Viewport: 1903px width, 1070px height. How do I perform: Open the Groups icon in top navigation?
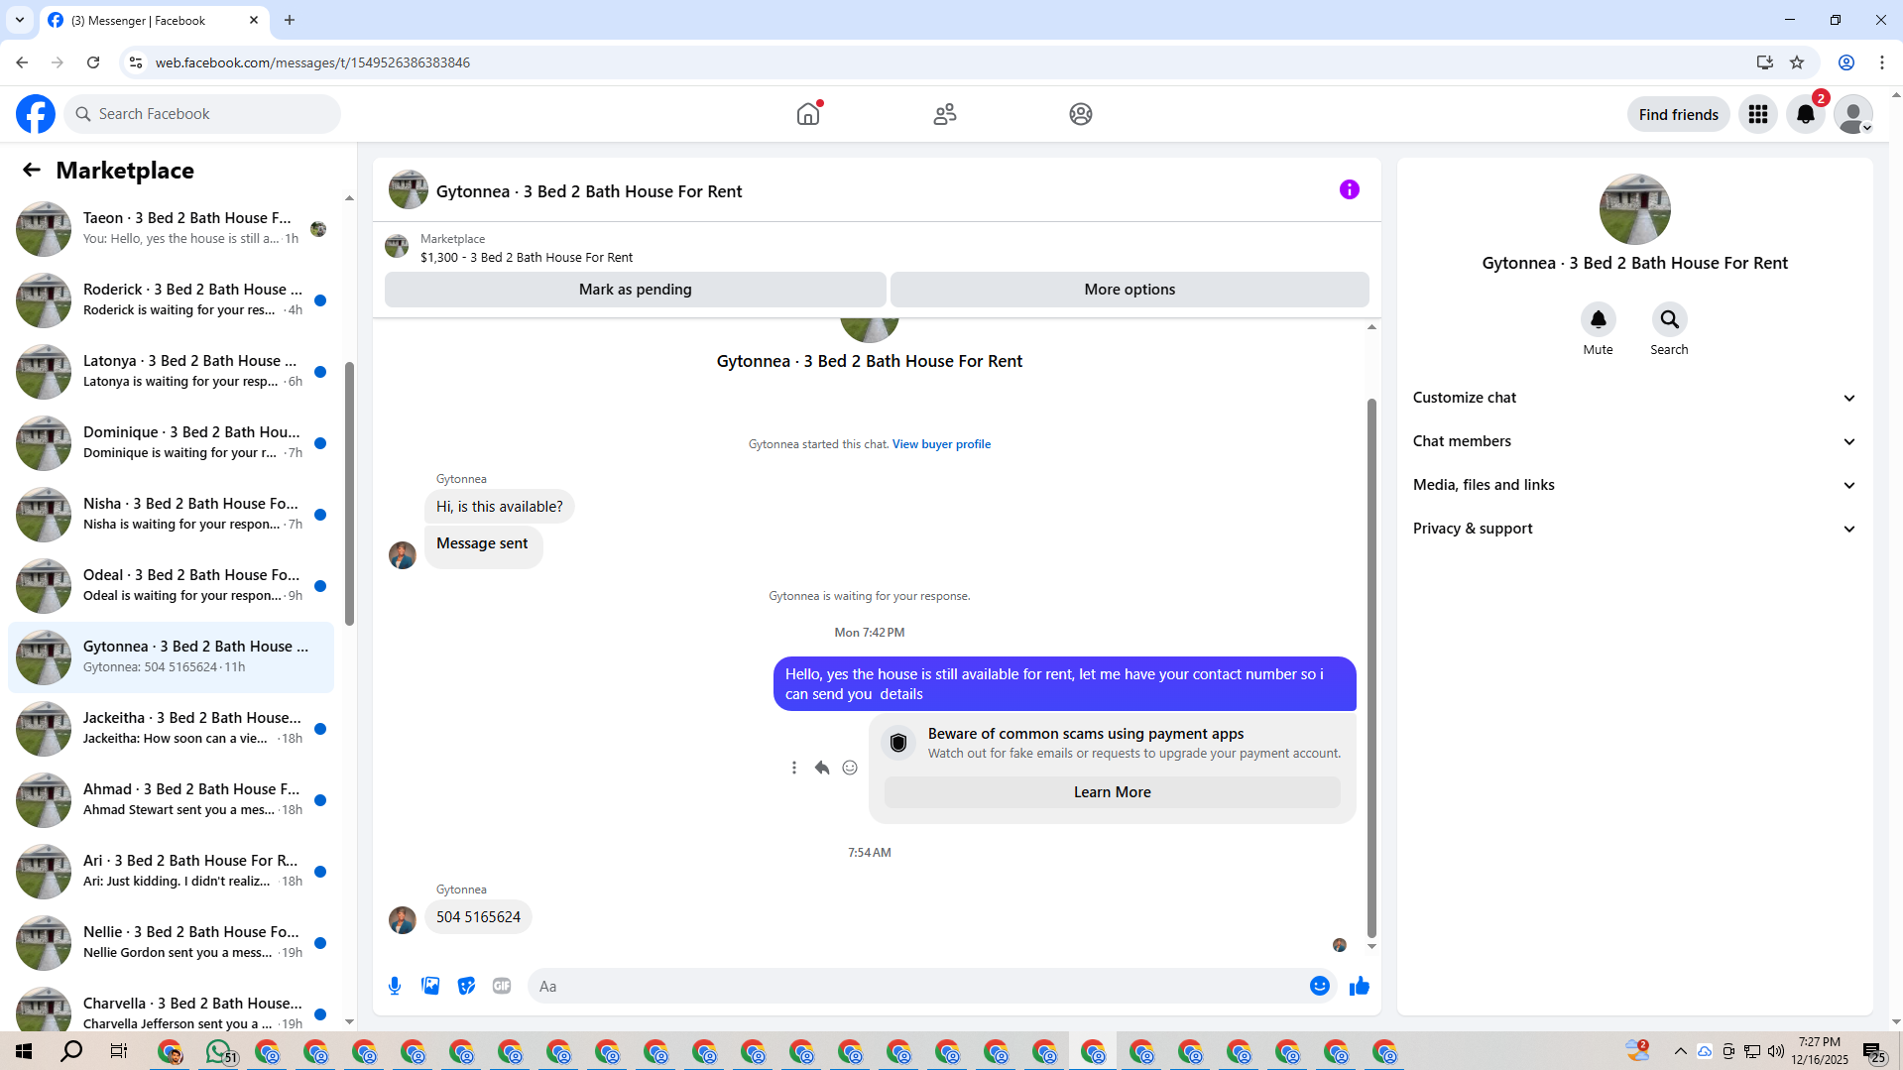[1081, 114]
